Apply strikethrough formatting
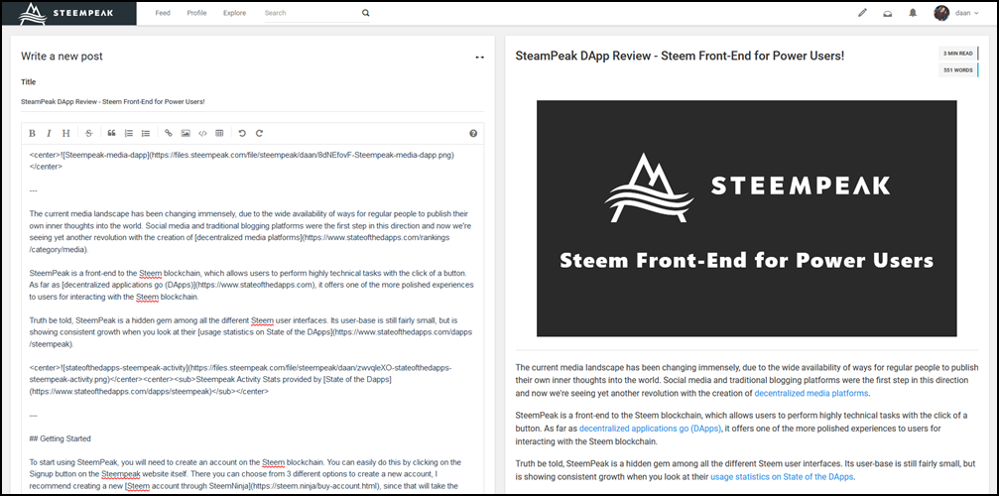The height and width of the screenshot is (496, 999). tap(88, 133)
